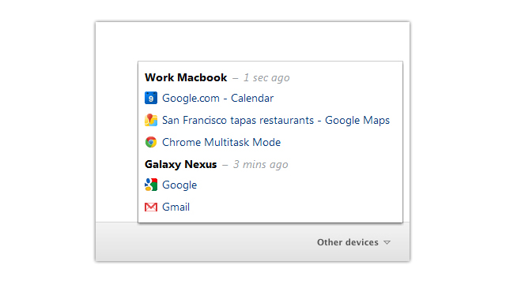Open the Gmail tab link
This screenshot has height=284, width=506.
coord(176,207)
